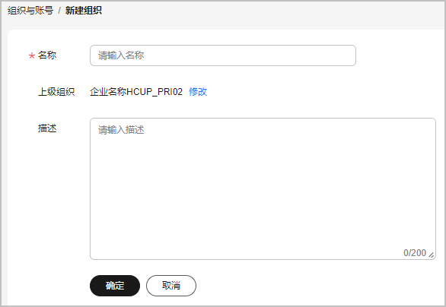This screenshot has height=307, width=446.
Task: Click the empty middle of description box
Action: click(263, 188)
